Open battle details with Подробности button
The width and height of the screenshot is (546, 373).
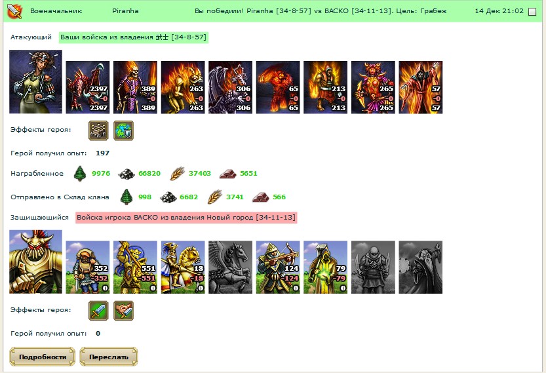pos(42,357)
